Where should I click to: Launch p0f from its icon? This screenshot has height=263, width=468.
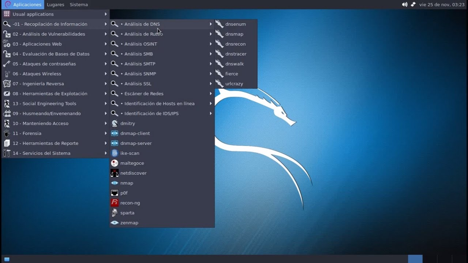click(115, 193)
